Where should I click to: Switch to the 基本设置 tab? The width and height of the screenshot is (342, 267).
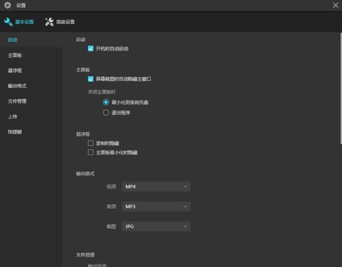[24, 22]
